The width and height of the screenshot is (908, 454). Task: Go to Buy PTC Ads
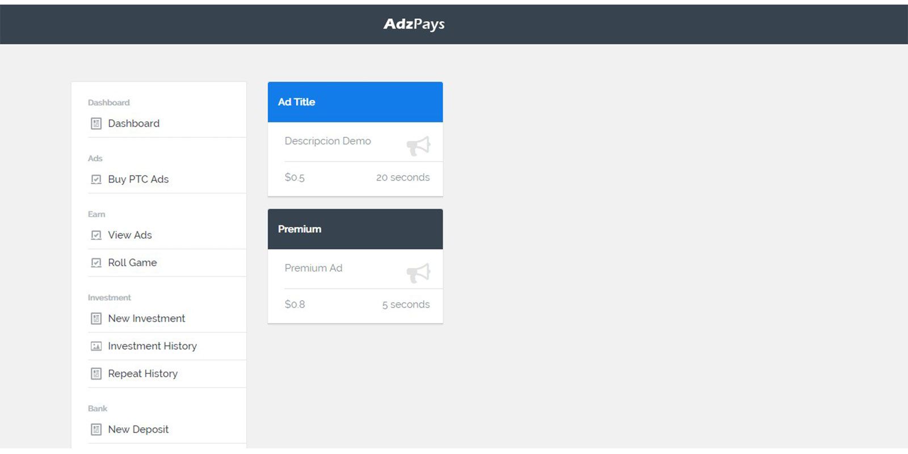click(138, 179)
